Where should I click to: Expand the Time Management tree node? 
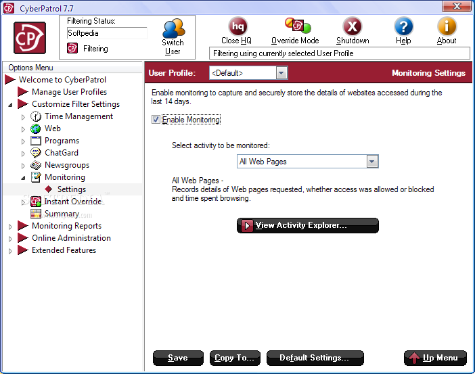pyautogui.click(x=23, y=117)
